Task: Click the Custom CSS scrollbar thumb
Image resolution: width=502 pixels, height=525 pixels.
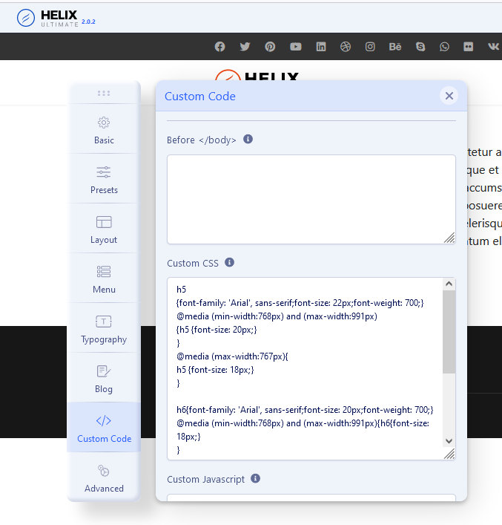Action: coord(449,332)
